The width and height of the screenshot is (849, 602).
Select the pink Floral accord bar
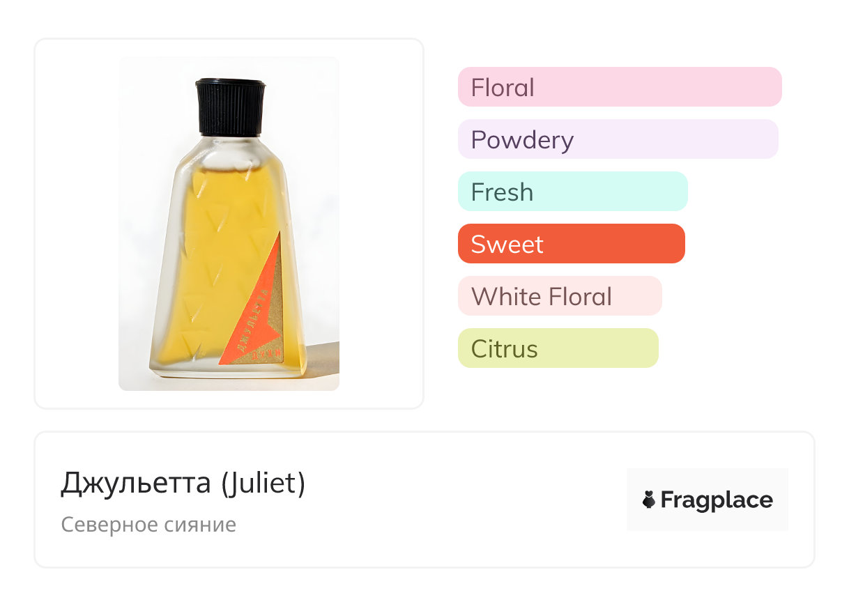tap(619, 87)
